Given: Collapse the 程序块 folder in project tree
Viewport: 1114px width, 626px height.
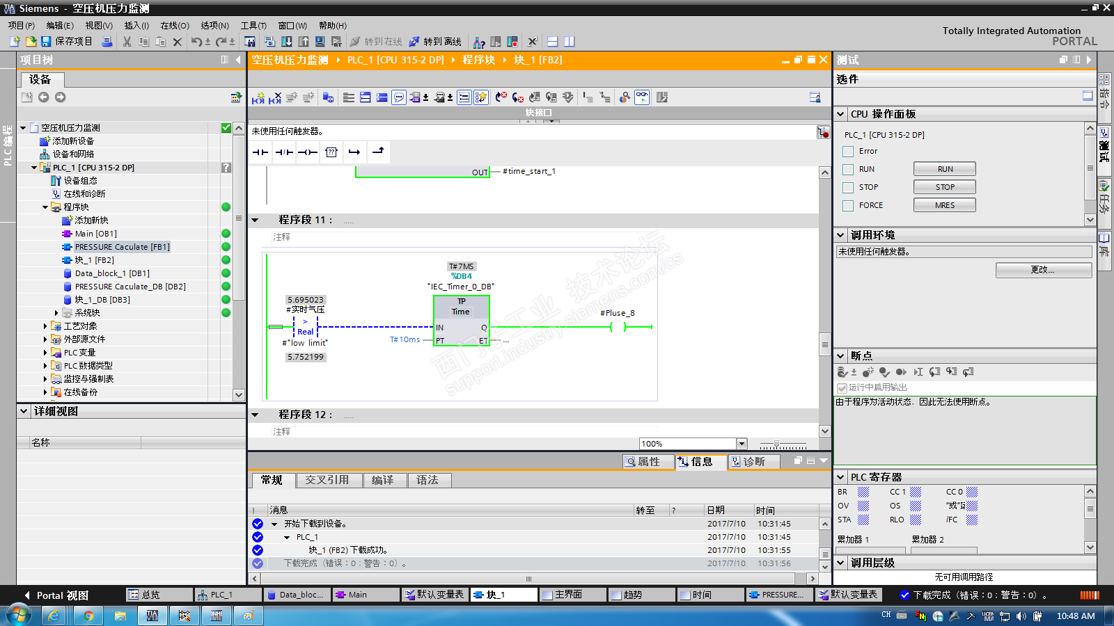Looking at the screenshot, I should 45,207.
